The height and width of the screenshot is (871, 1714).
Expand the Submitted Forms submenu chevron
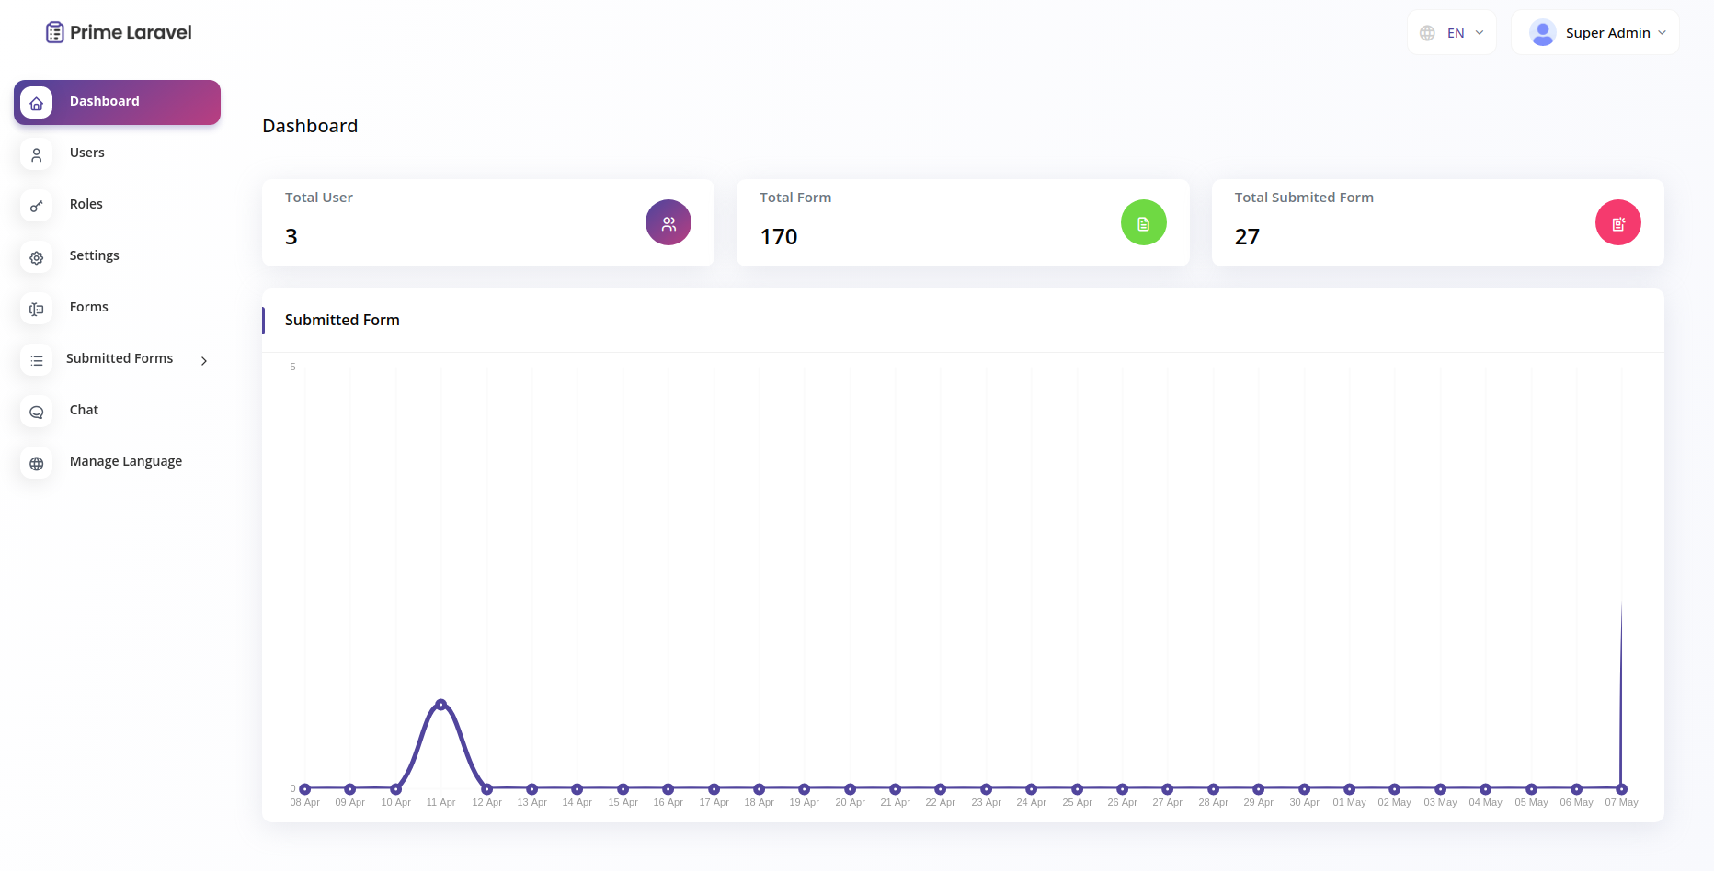pos(204,361)
